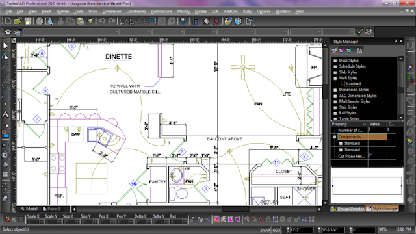Click the Number of components value field
The width and height of the screenshot is (416, 234).
tap(377, 130)
